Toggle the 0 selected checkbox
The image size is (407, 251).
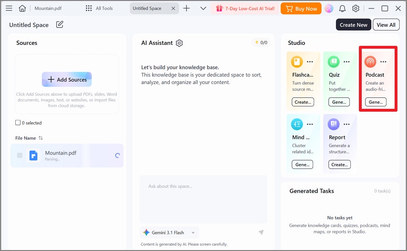pos(18,123)
